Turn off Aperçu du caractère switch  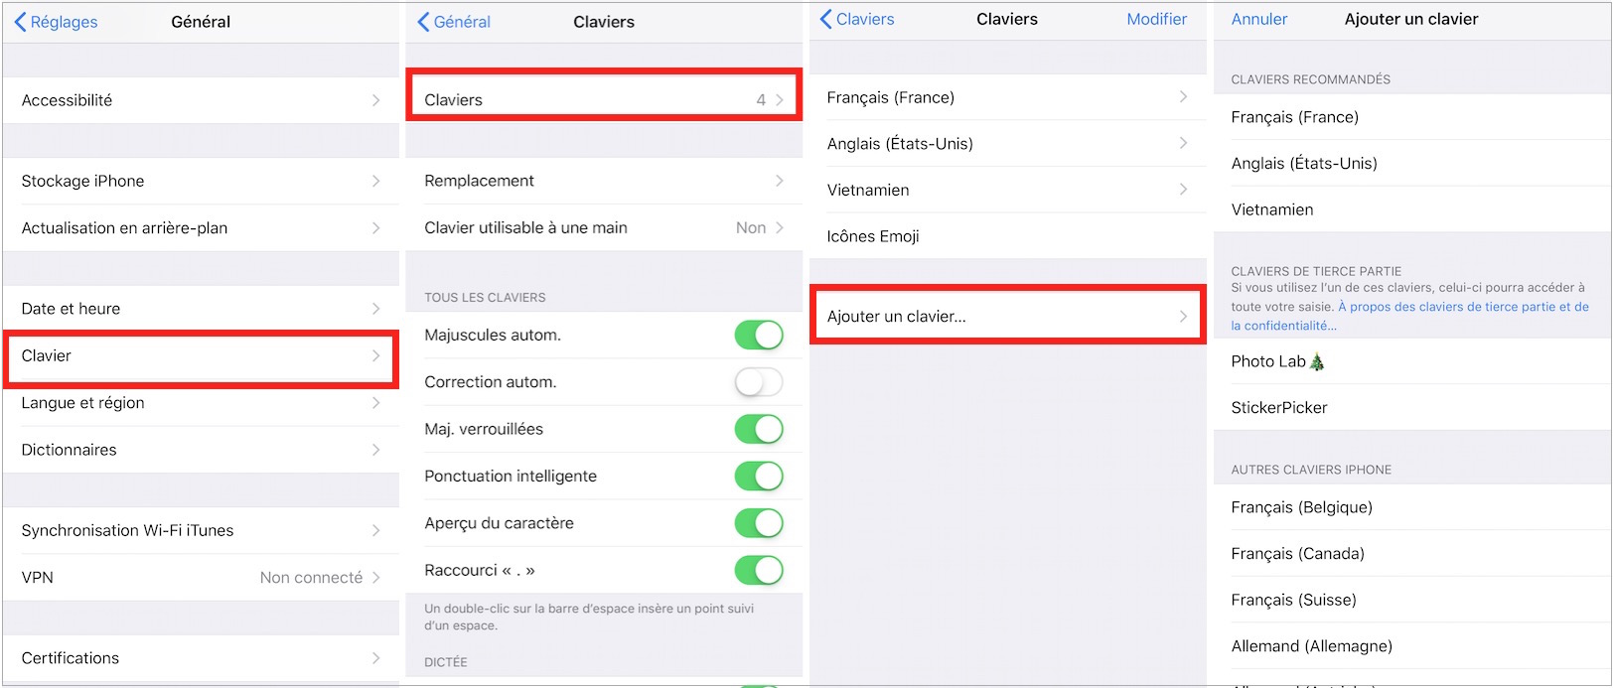click(x=759, y=522)
